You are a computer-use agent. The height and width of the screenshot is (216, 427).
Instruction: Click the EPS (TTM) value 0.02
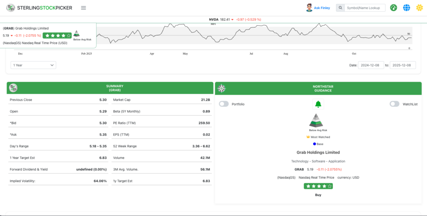[x=206, y=135]
